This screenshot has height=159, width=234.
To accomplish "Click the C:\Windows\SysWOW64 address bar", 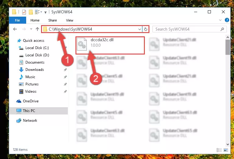I will pyautogui.click(x=92, y=29).
